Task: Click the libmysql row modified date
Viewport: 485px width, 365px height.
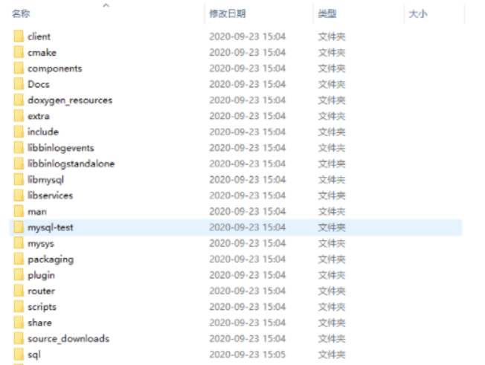Action: [x=248, y=180]
